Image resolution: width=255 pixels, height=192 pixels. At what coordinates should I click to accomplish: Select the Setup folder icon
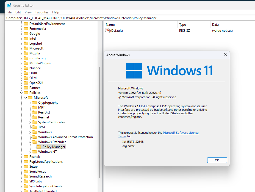(26, 167)
